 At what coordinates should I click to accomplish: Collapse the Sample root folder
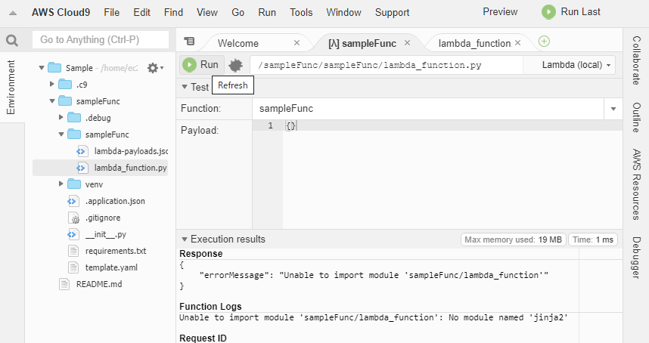pos(42,67)
